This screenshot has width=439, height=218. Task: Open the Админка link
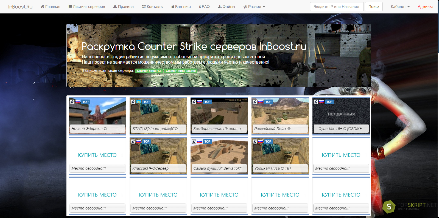[x=426, y=7]
